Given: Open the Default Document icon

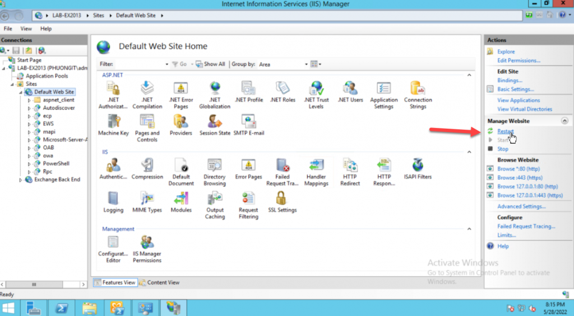Looking at the screenshot, I should (181, 166).
